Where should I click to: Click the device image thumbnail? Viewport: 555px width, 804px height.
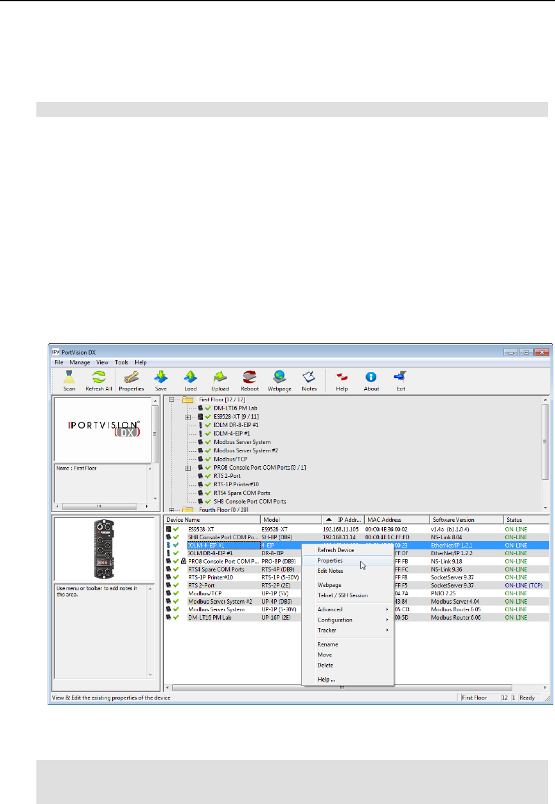103,549
